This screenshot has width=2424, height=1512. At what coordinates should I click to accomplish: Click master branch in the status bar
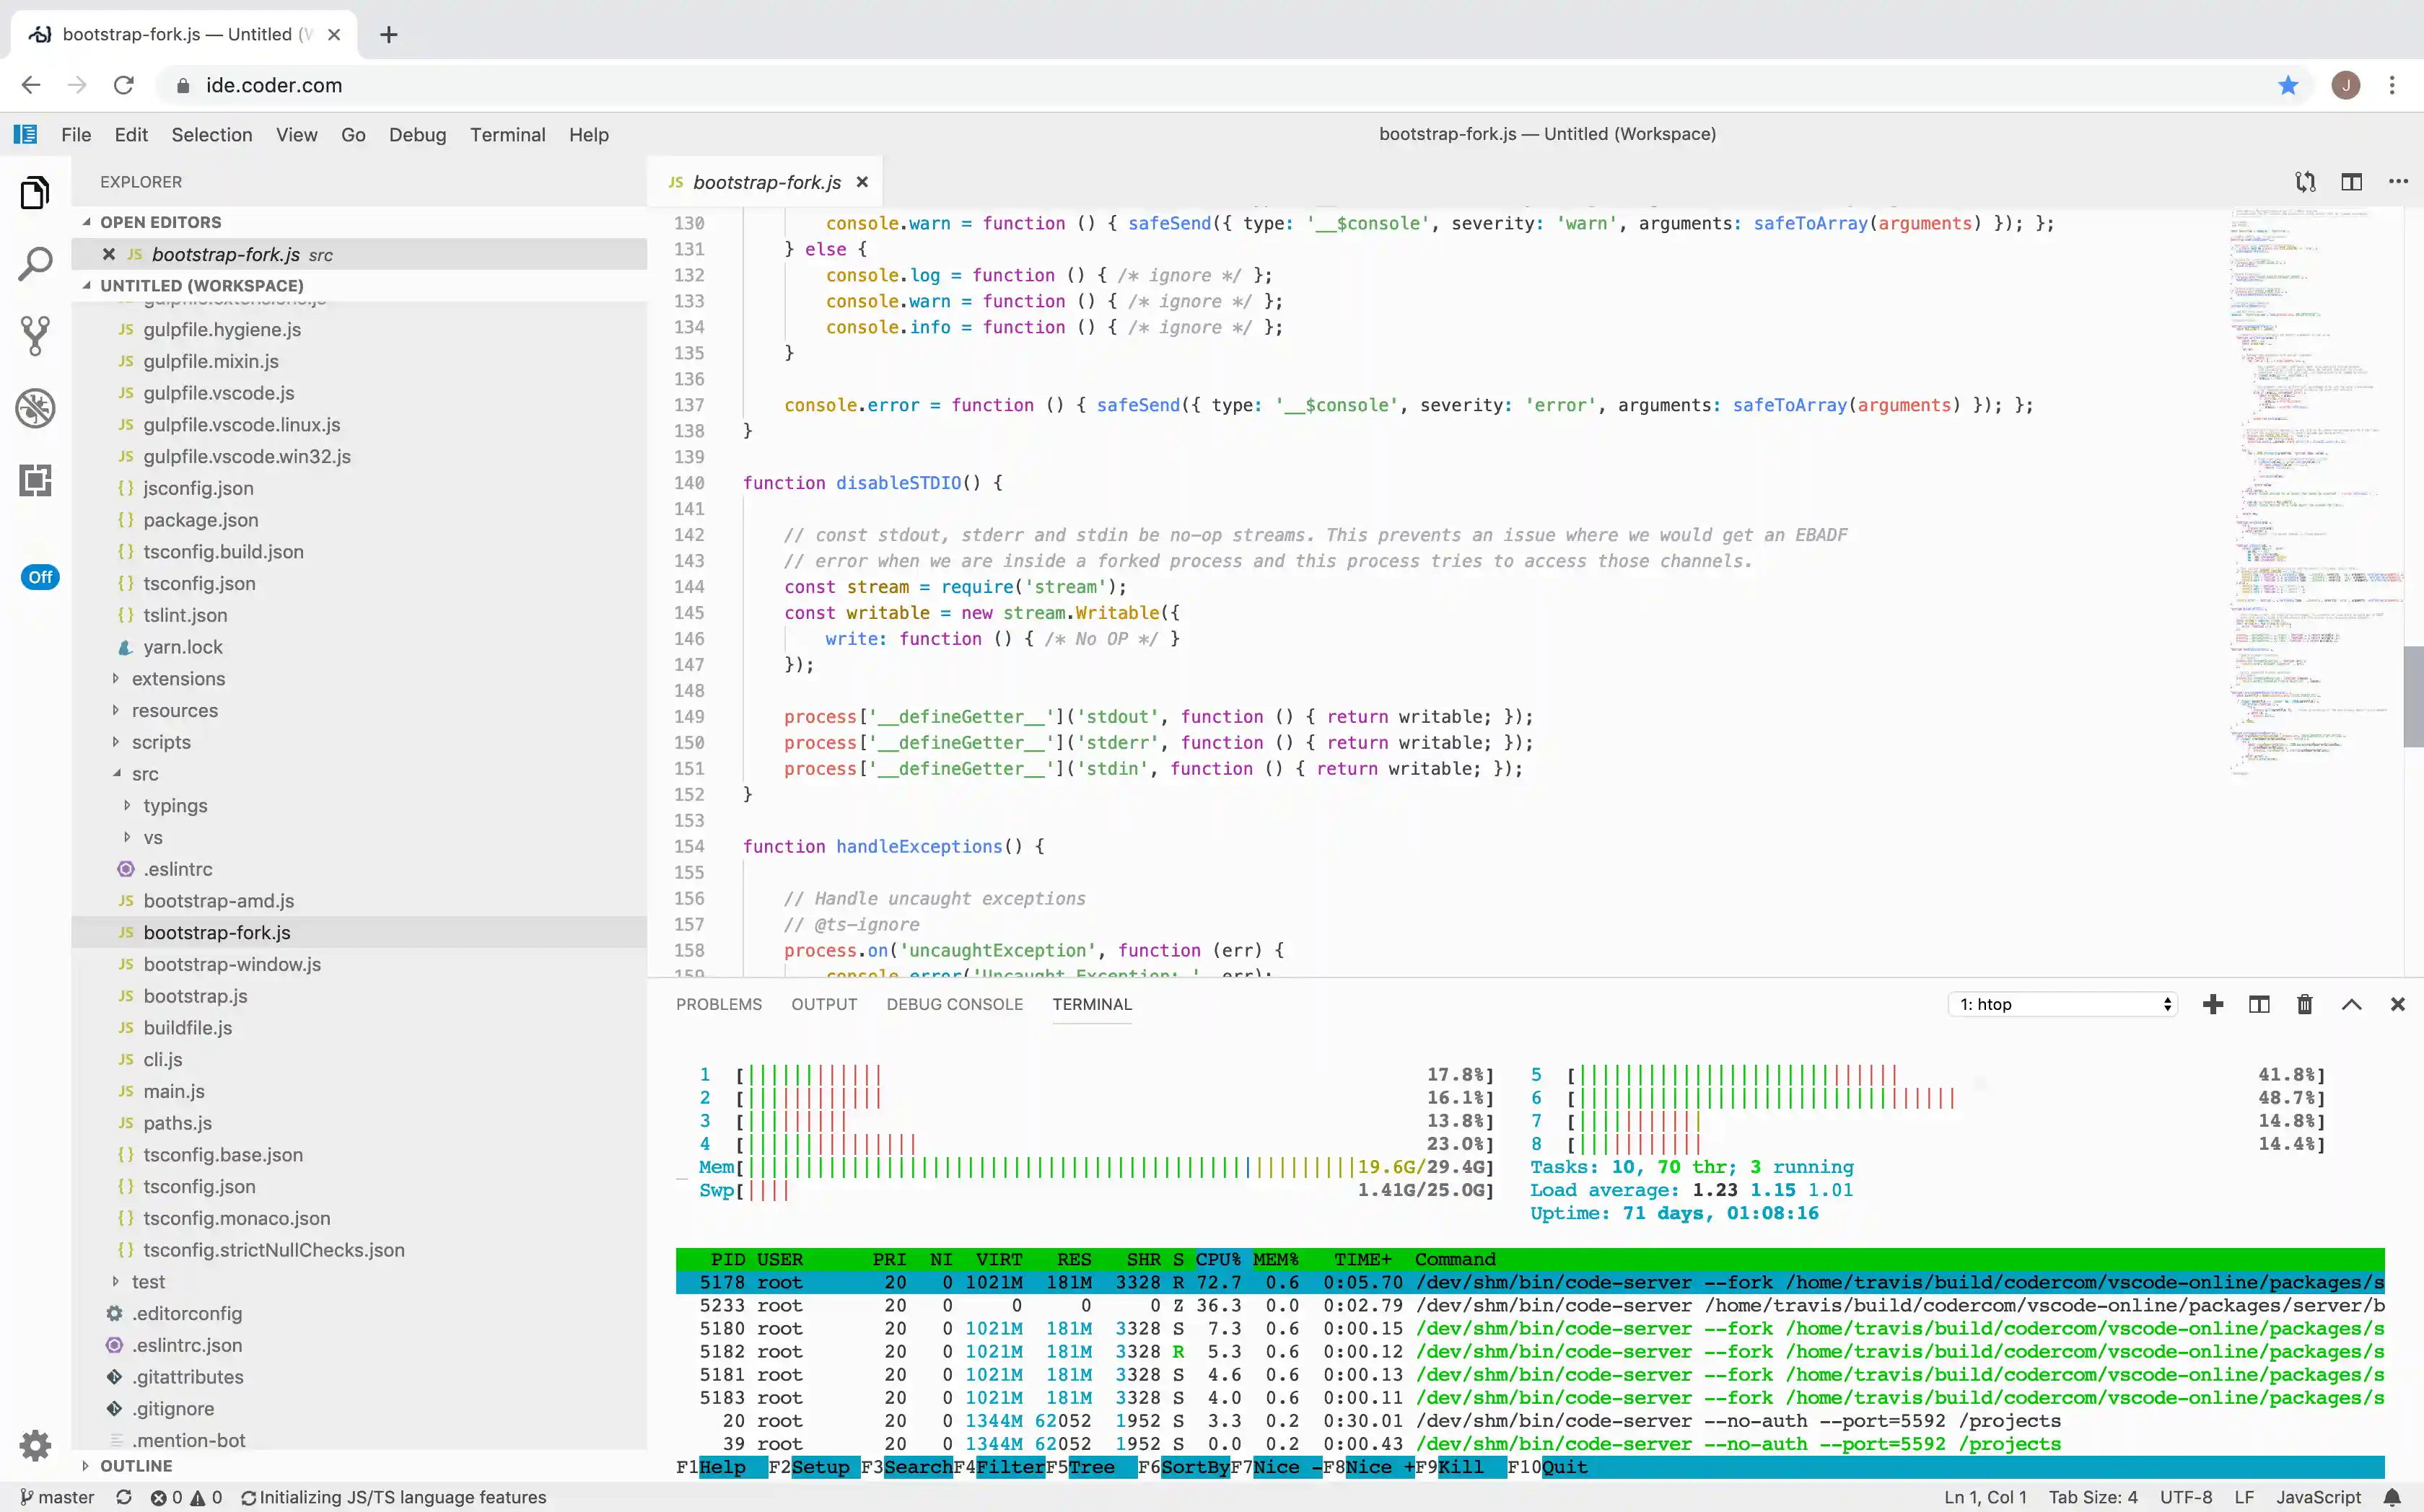58,1497
